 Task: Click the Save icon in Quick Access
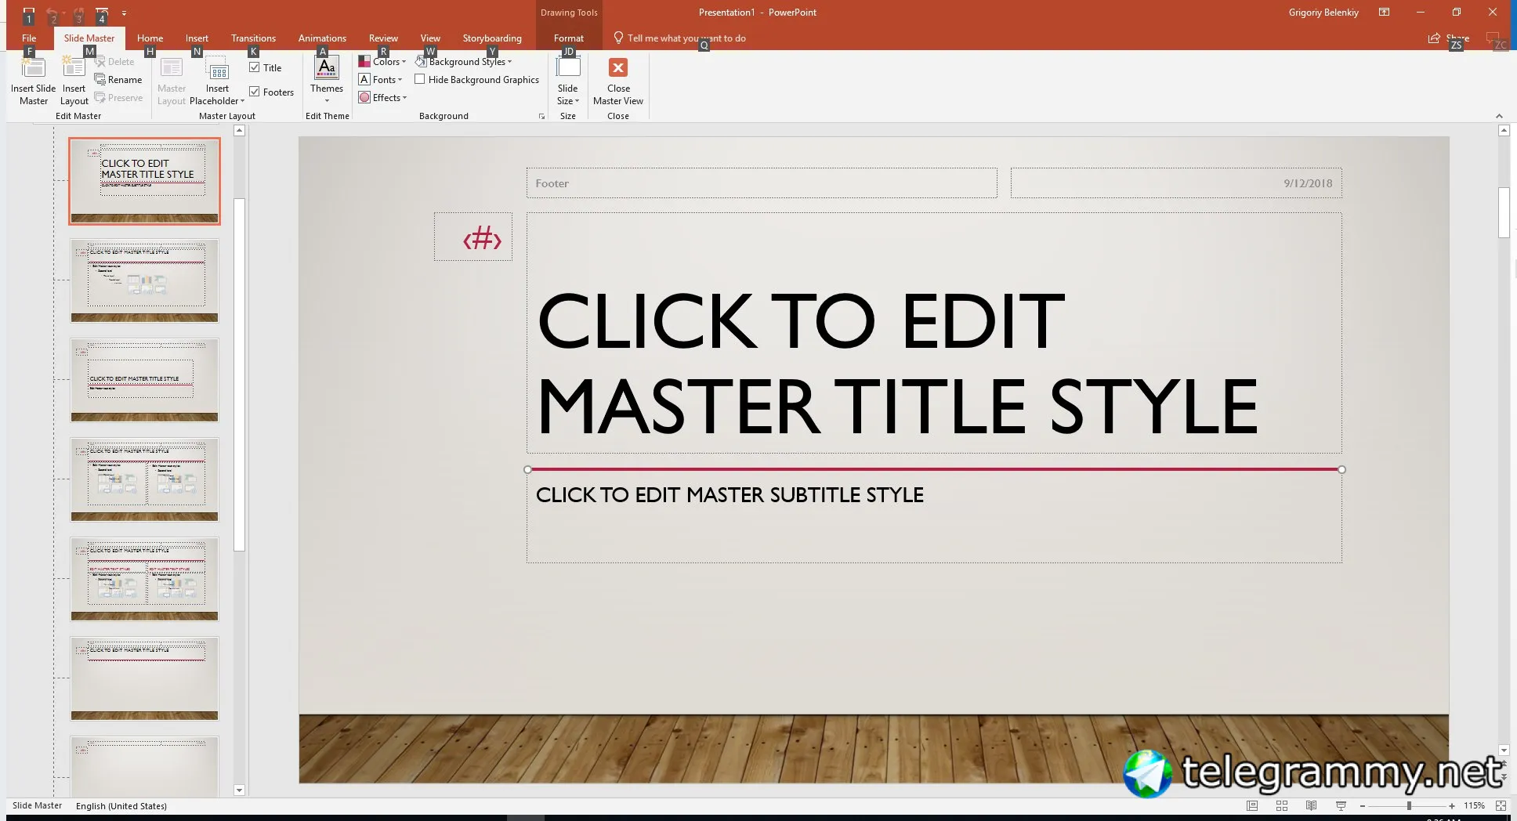pyautogui.click(x=28, y=13)
